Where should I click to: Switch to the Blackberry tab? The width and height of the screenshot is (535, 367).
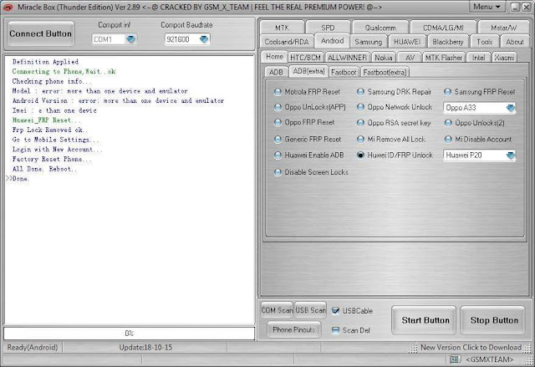click(x=448, y=42)
